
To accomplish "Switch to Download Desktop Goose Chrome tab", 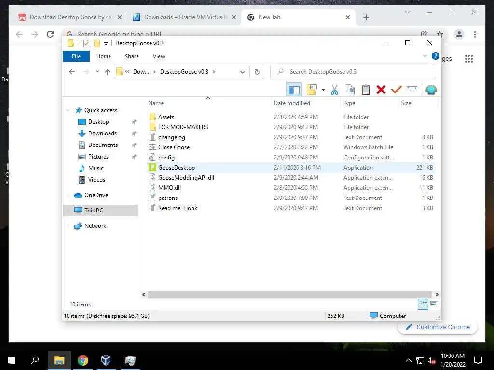I will click(x=69, y=17).
